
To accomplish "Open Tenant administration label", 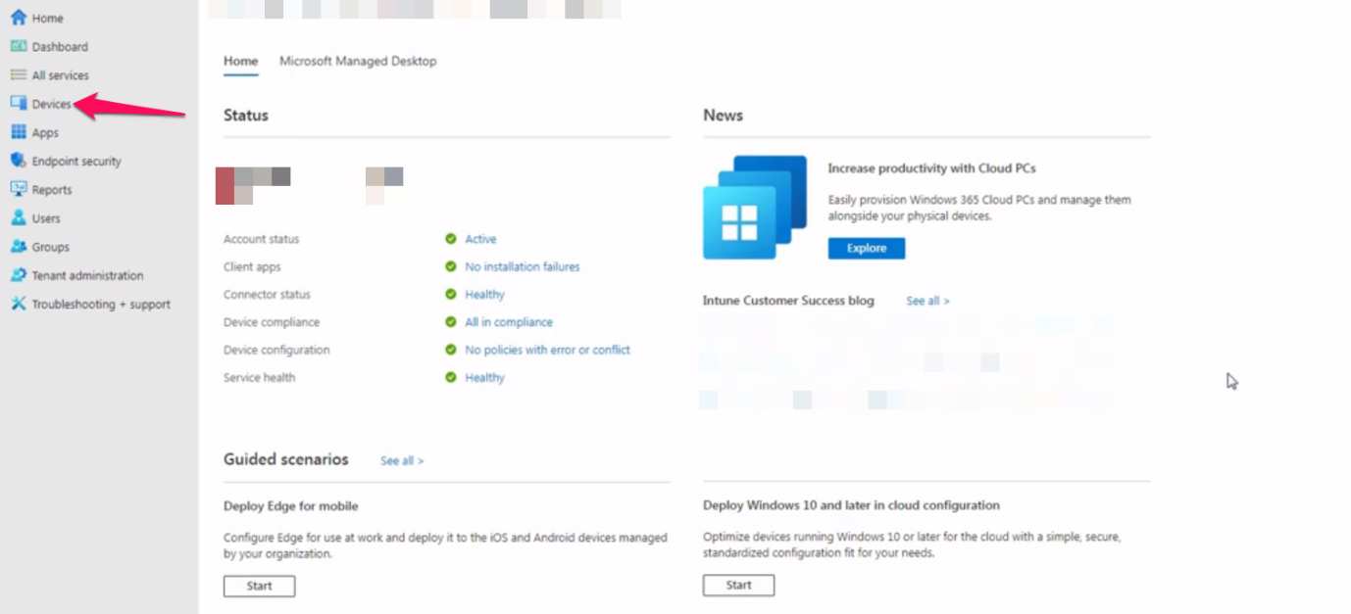I will click(87, 276).
